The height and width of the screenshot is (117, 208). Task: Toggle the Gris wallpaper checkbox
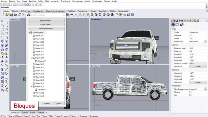point(190,95)
